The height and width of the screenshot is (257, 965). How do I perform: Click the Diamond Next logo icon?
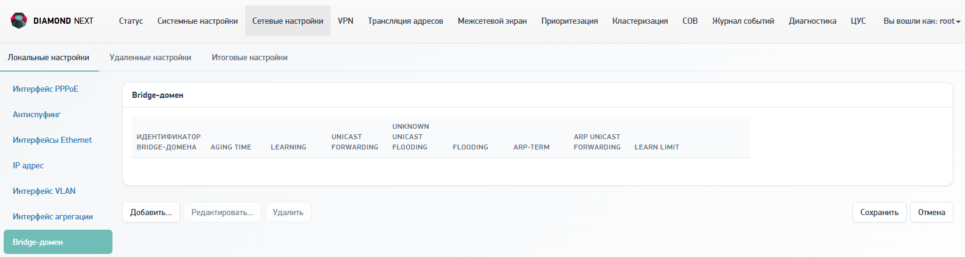(x=19, y=21)
